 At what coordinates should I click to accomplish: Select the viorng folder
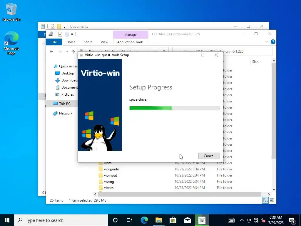(109, 181)
